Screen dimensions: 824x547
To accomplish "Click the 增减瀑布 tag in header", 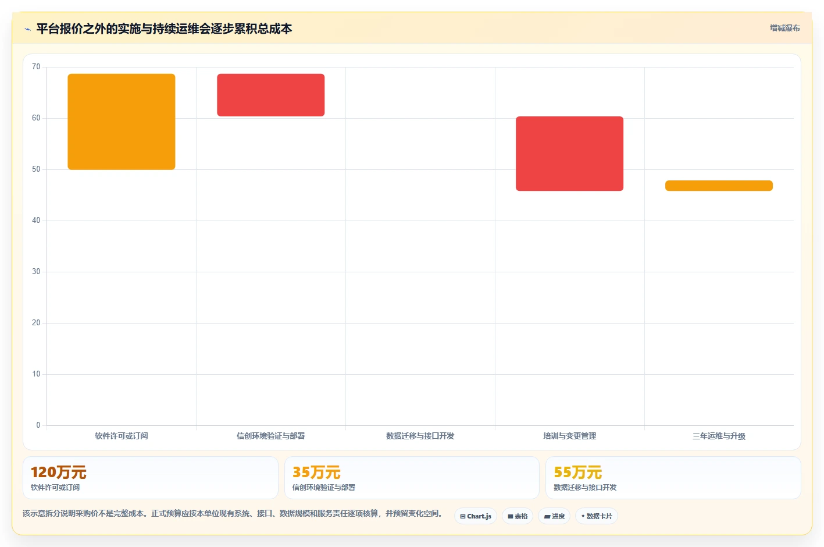I will point(784,28).
